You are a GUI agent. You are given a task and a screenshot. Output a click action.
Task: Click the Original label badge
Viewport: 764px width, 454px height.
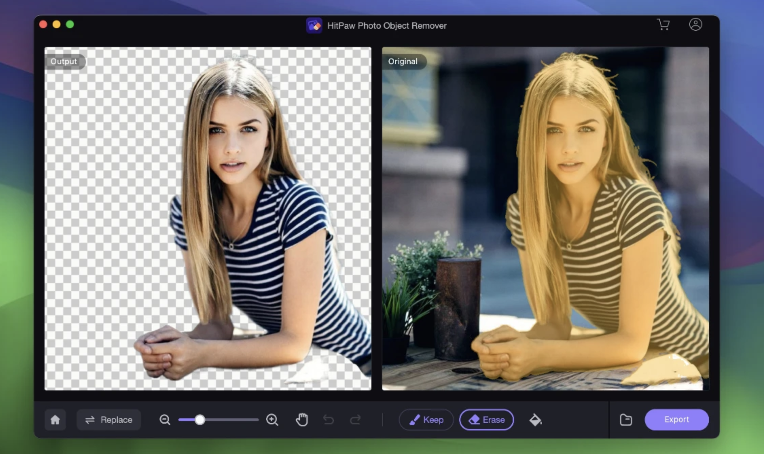[404, 62]
